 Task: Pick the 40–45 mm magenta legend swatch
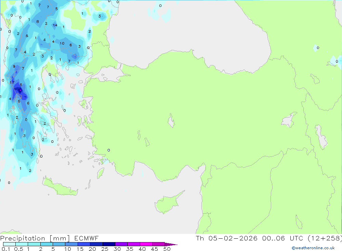tap(146, 244)
